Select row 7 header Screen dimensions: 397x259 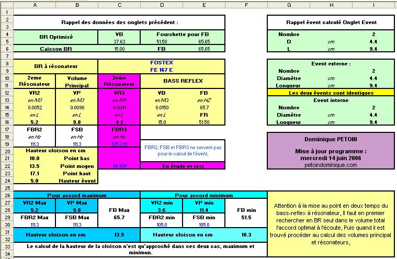pos(7,56)
